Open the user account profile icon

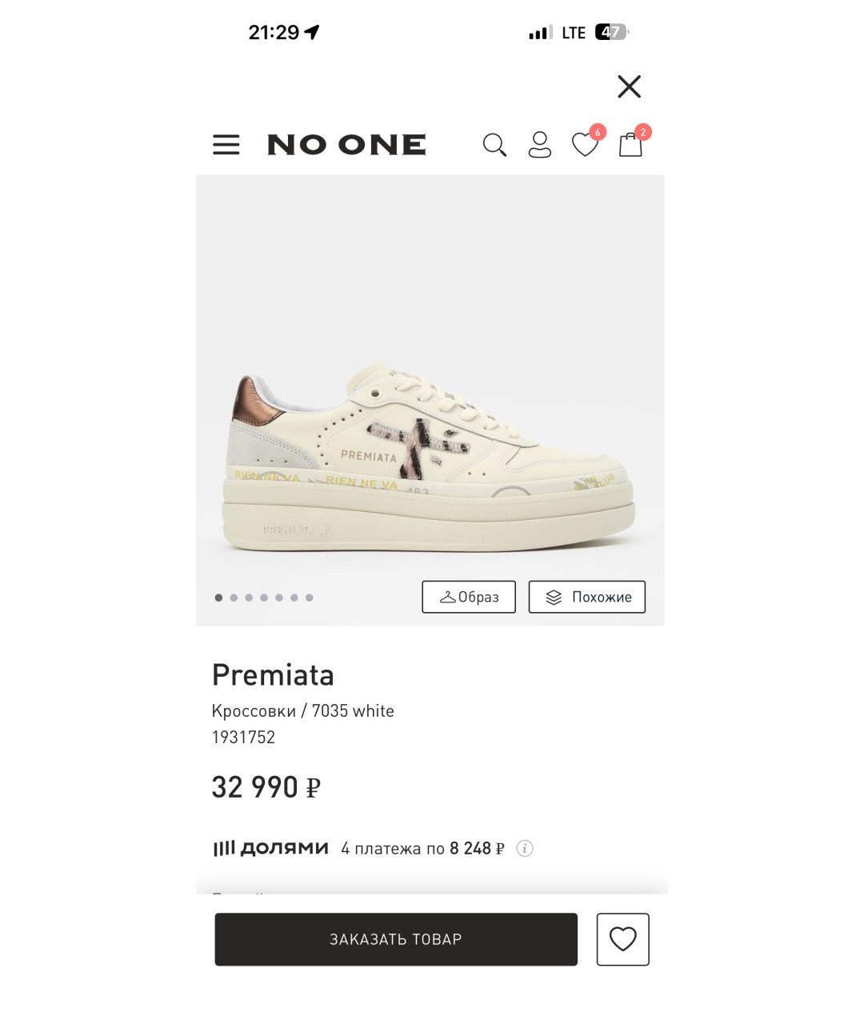point(540,145)
